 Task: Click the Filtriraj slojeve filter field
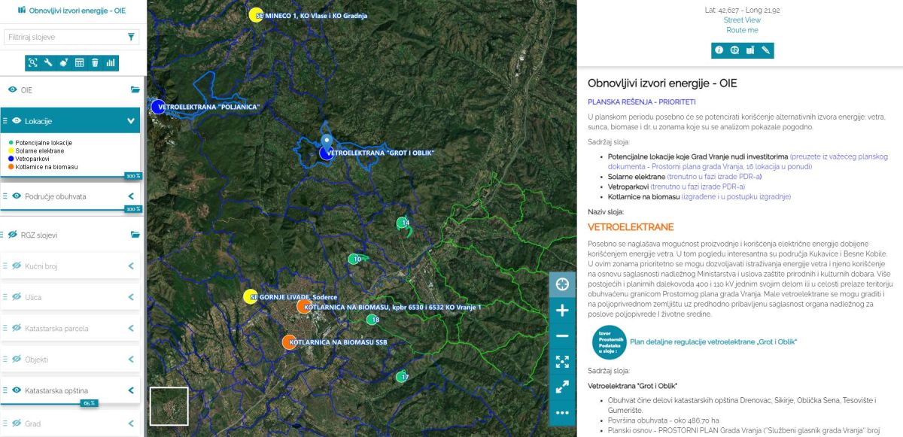coord(64,37)
